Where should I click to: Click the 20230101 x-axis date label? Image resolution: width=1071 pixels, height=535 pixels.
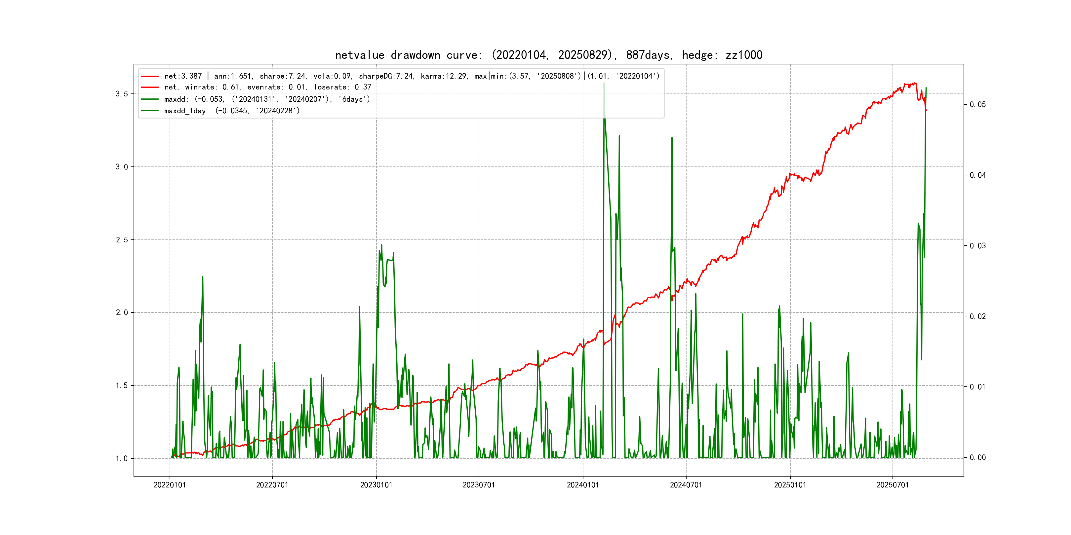click(376, 485)
